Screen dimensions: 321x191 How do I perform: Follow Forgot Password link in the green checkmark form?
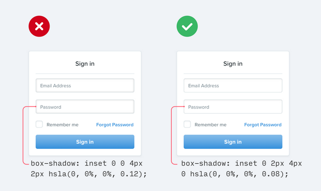click(263, 125)
